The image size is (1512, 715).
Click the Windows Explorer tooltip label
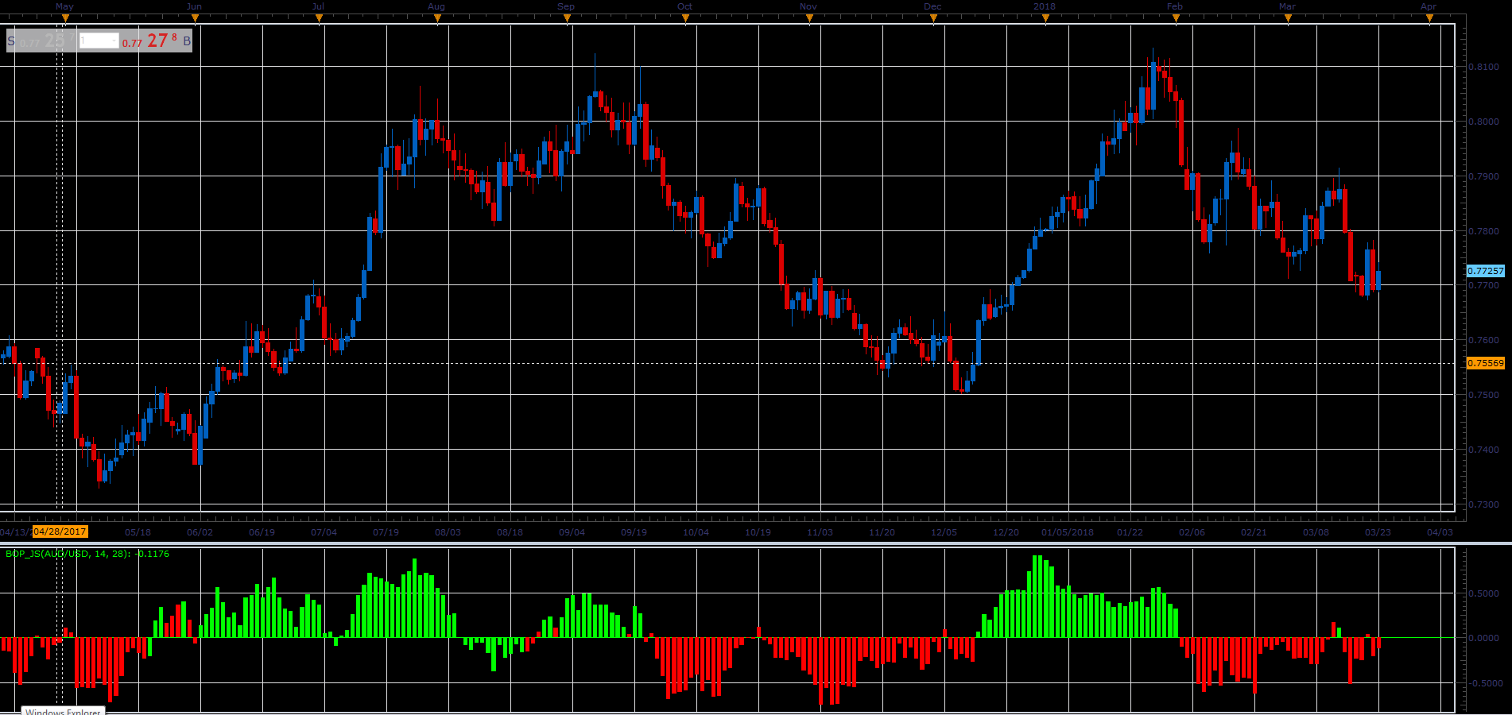(63, 711)
